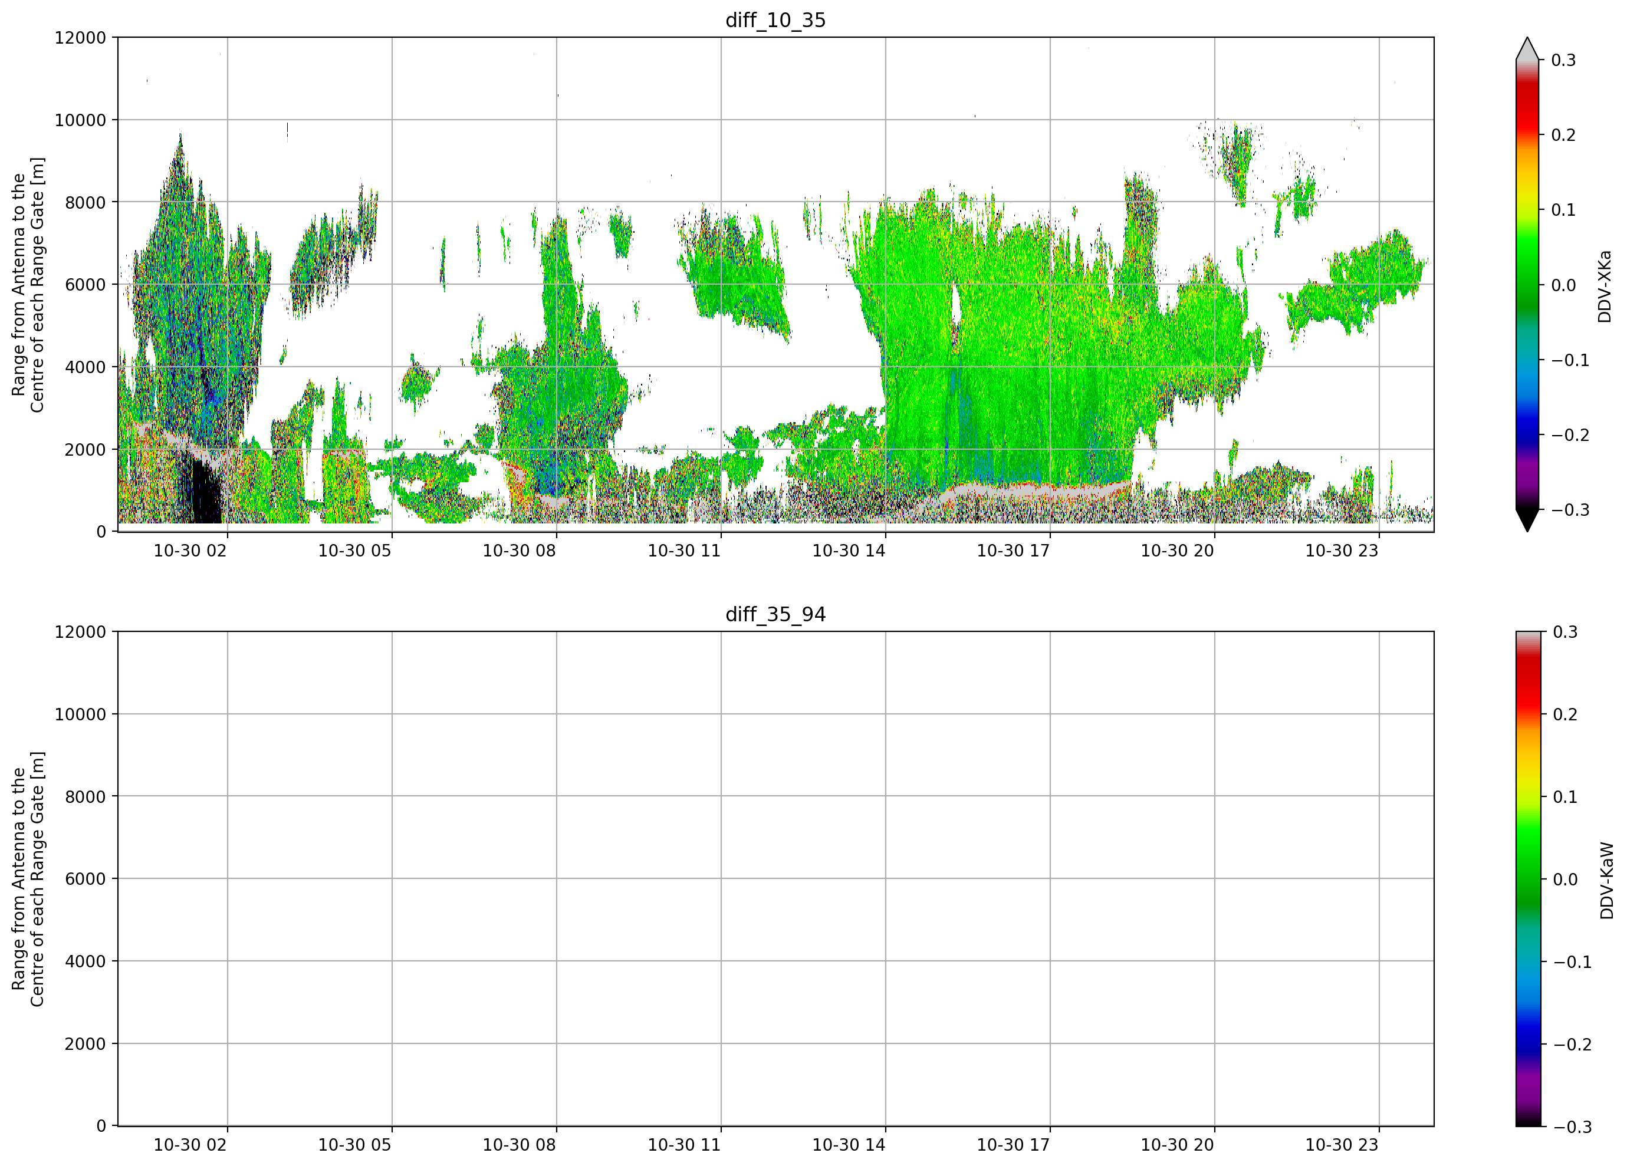Click the top plot's range y-axis title
This screenshot has height=1166, width=1627.
28,285
